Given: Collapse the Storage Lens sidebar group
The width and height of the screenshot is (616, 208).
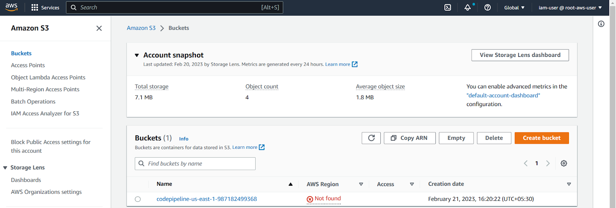Looking at the screenshot, I should 5,168.
